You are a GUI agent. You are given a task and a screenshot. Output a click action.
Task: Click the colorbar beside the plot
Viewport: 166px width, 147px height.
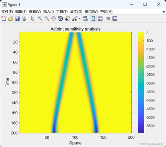pyautogui.click(x=141, y=82)
